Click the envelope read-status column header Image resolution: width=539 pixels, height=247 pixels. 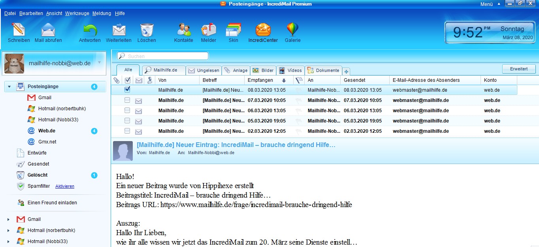tap(139, 80)
